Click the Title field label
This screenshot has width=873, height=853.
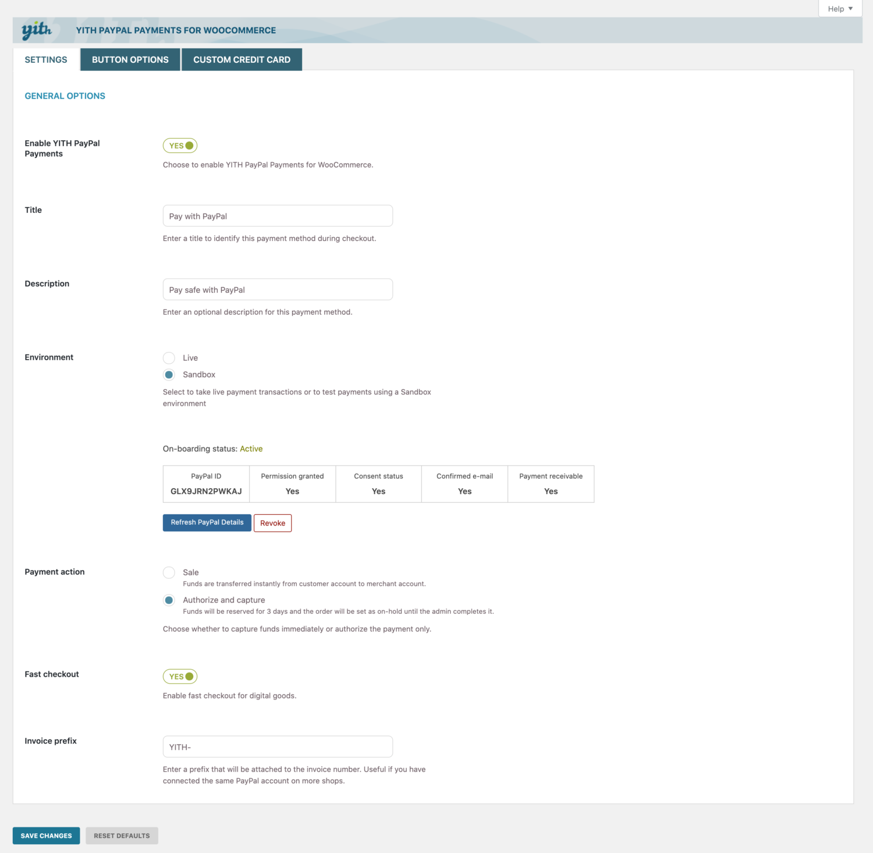point(33,210)
